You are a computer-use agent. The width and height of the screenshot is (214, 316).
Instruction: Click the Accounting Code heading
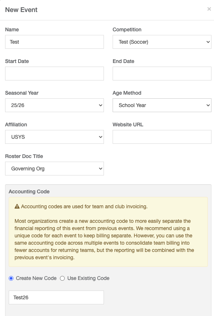click(29, 191)
